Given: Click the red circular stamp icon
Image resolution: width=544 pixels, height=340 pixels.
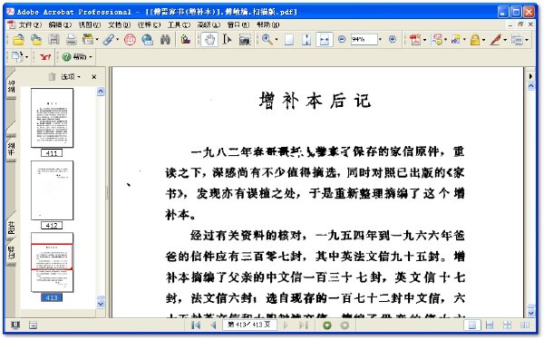Looking at the screenshot, I should click(x=130, y=40).
